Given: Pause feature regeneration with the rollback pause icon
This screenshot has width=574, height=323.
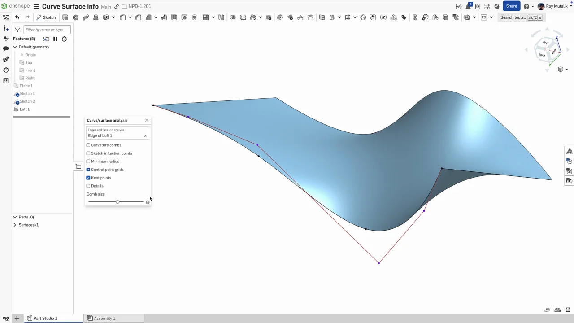Looking at the screenshot, I should (x=55, y=39).
